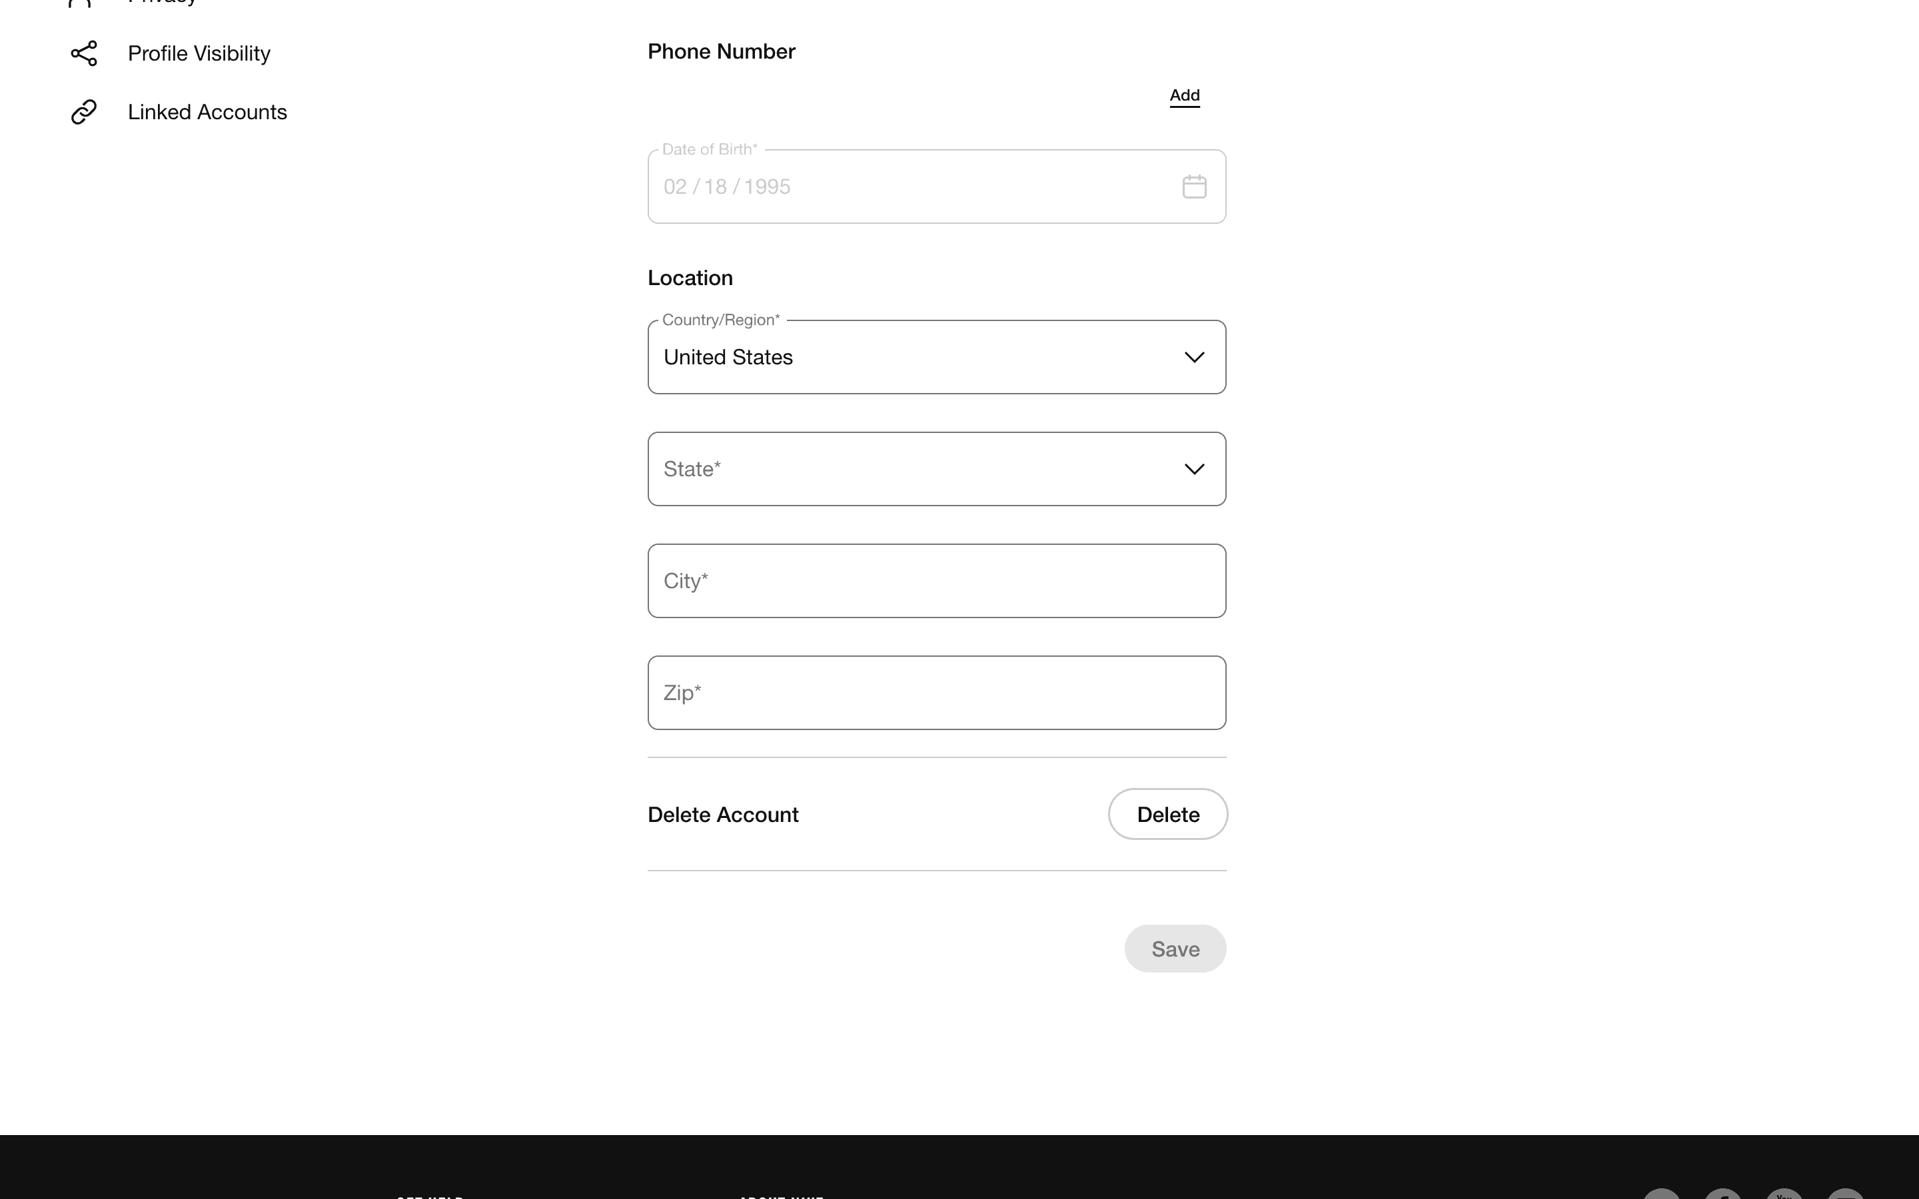This screenshot has height=1199, width=1919.
Task: Click the Profile Visibility share icon
Action: (x=84, y=53)
